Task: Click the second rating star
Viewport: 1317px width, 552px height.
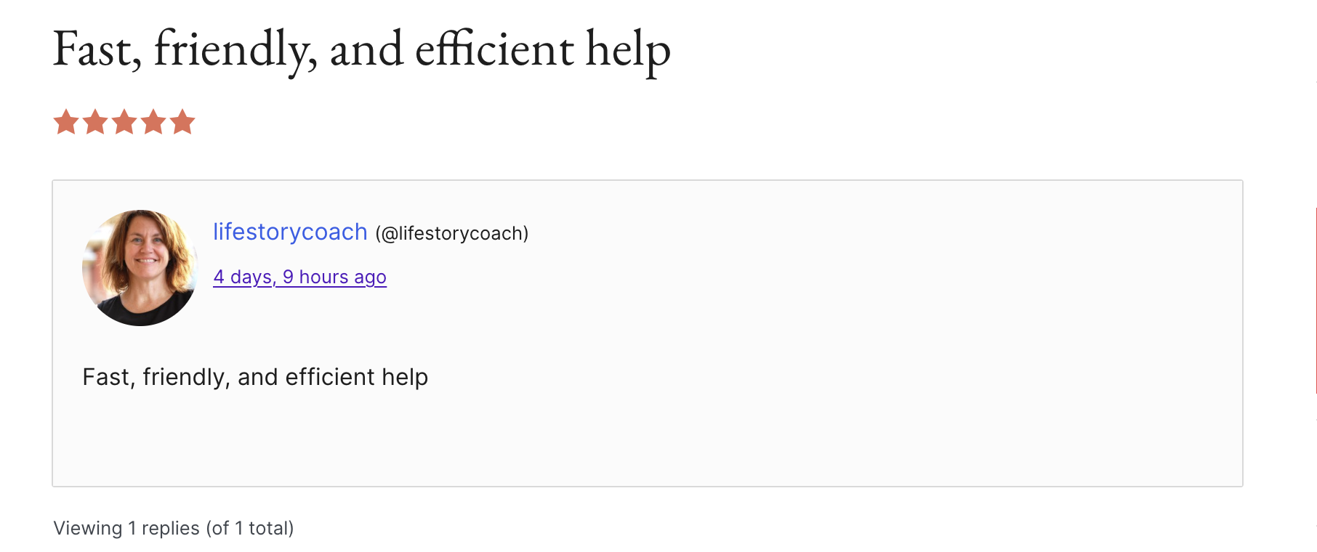Action: tap(95, 122)
